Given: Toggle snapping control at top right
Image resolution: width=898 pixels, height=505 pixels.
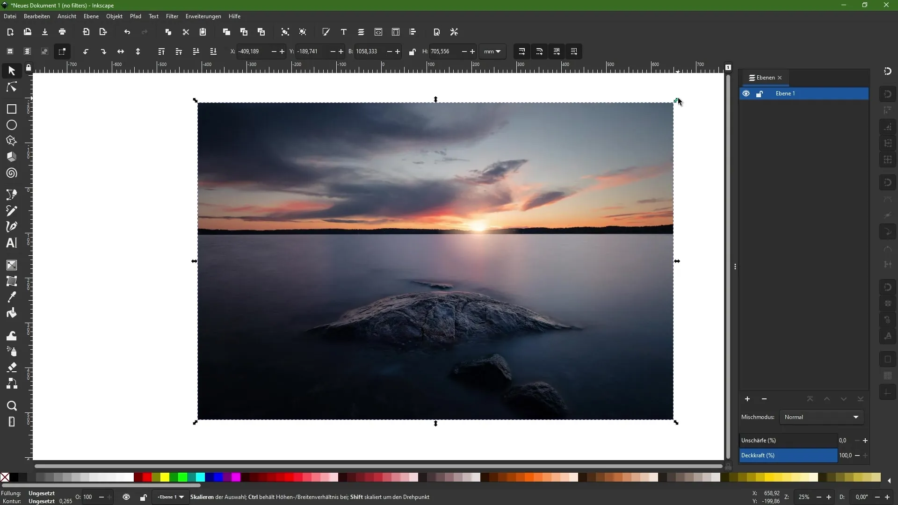Looking at the screenshot, I should 888,71.
